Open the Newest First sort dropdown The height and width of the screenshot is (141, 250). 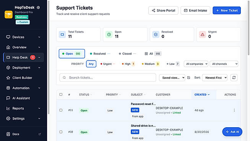pos(215,78)
